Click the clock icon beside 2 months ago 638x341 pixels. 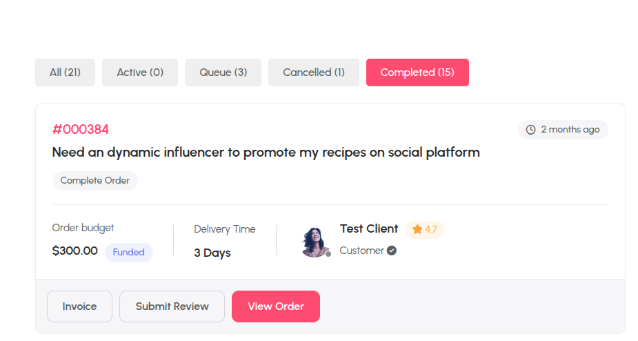[530, 130]
